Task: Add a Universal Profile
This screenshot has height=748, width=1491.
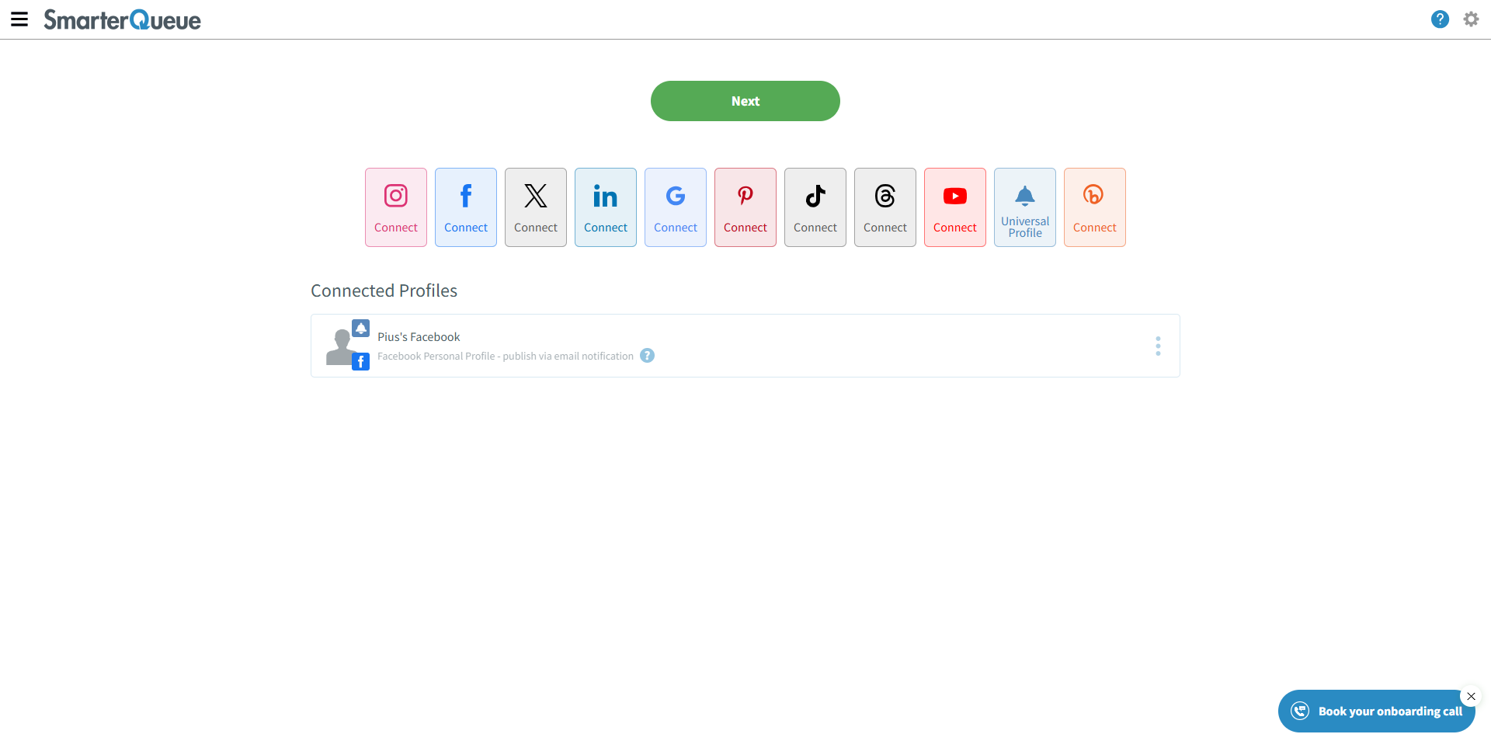Action: [x=1025, y=207]
